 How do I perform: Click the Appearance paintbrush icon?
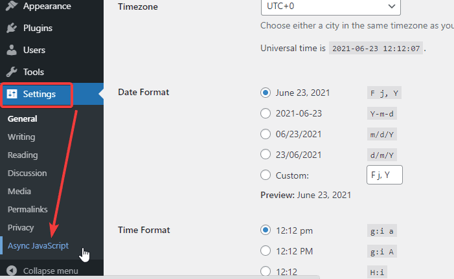click(12, 6)
